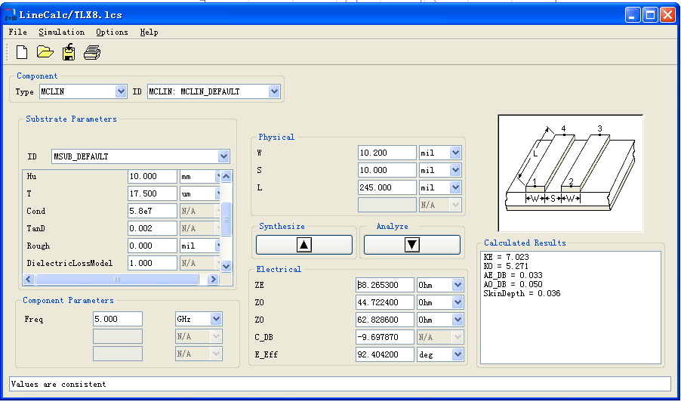The width and height of the screenshot is (681, 402).
Task: Open the W unit mil dropdown
Action: [455, 153]
